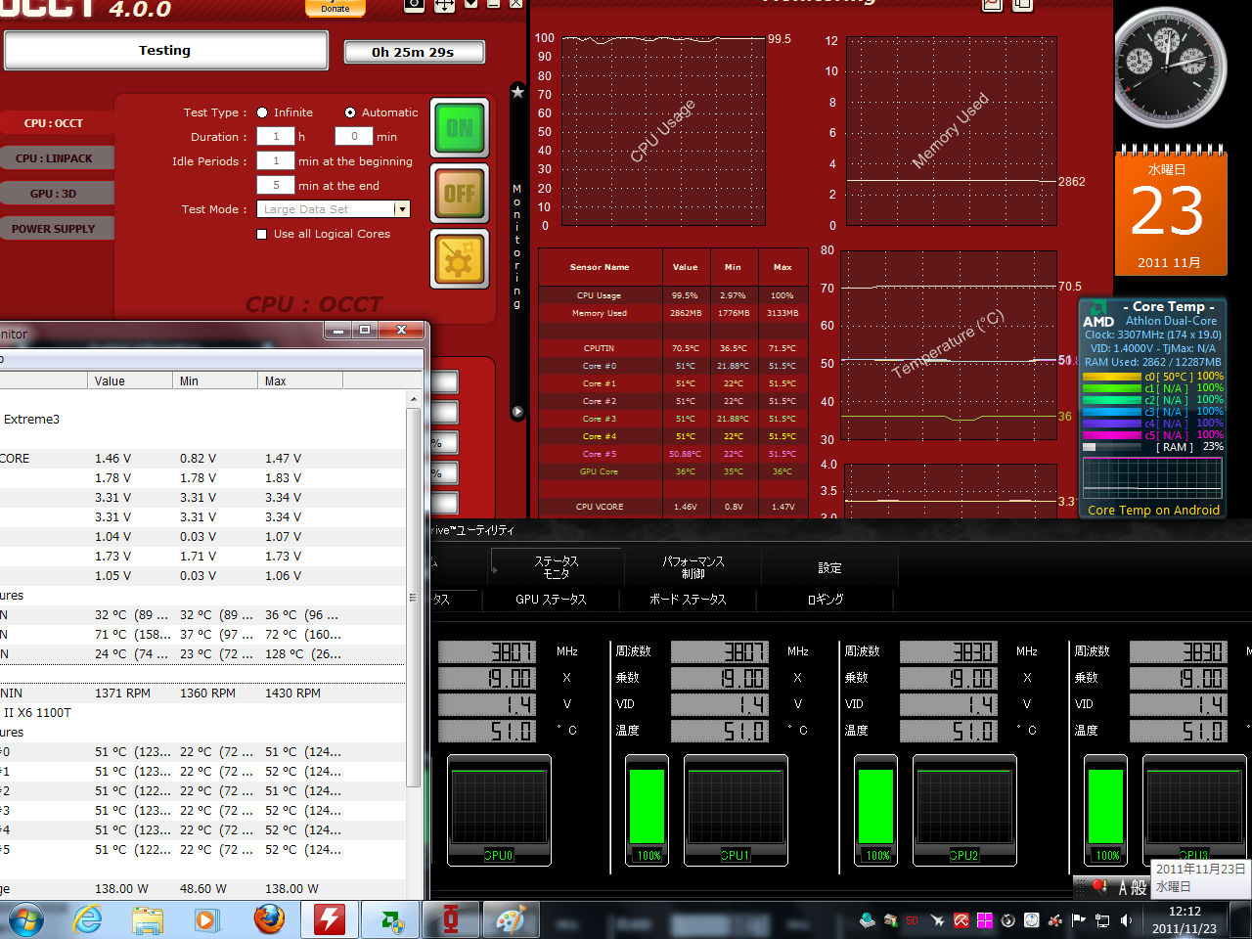Click the red lightning bolt taskbar icon

[330, 920]
